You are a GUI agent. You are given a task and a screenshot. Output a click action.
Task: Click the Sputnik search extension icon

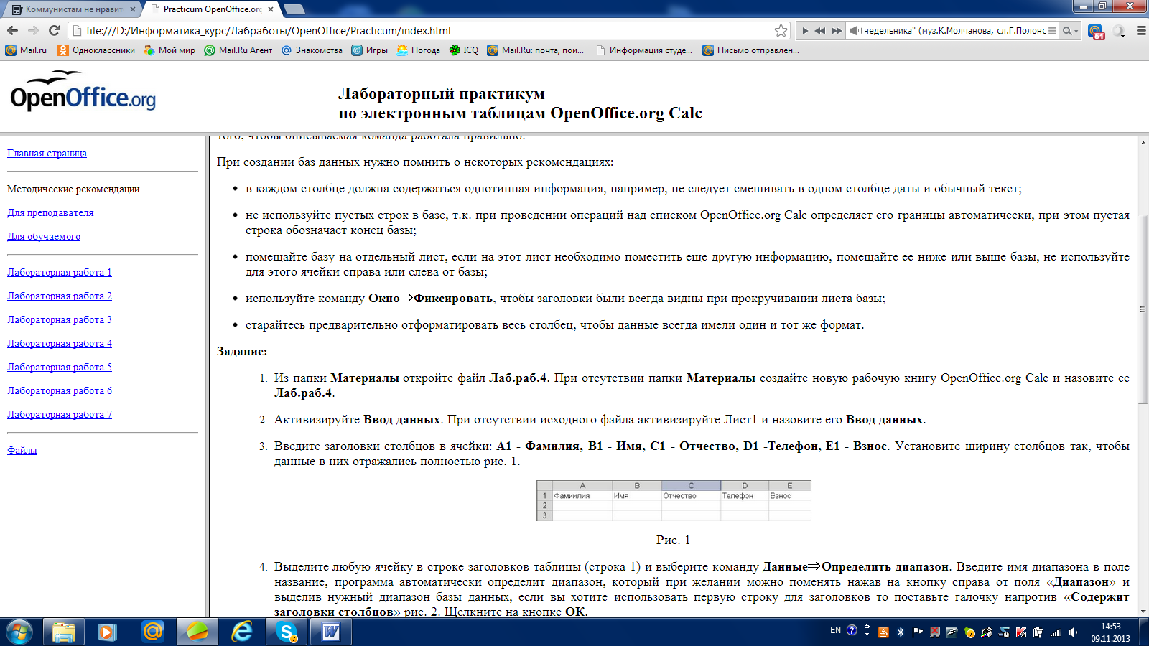1118,31
